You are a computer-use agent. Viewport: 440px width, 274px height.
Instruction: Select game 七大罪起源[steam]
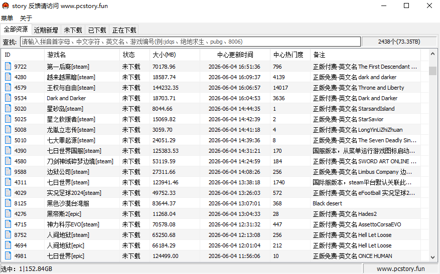71,140
